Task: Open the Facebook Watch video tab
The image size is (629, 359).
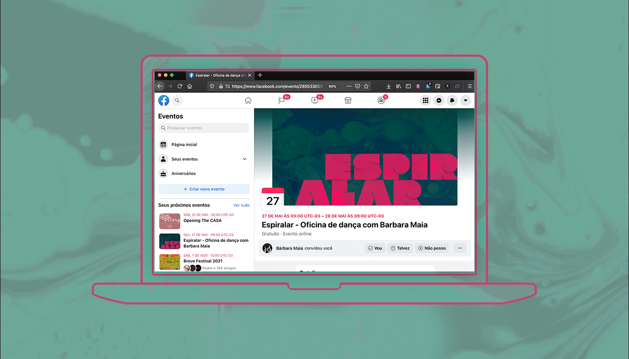Action: [315, 101]
